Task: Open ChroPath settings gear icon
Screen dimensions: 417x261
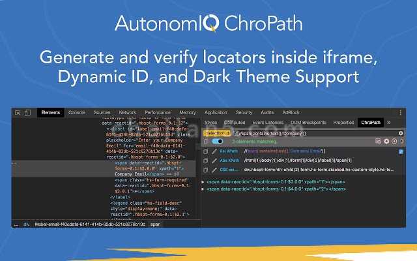Action: click(x=386, y=142)
